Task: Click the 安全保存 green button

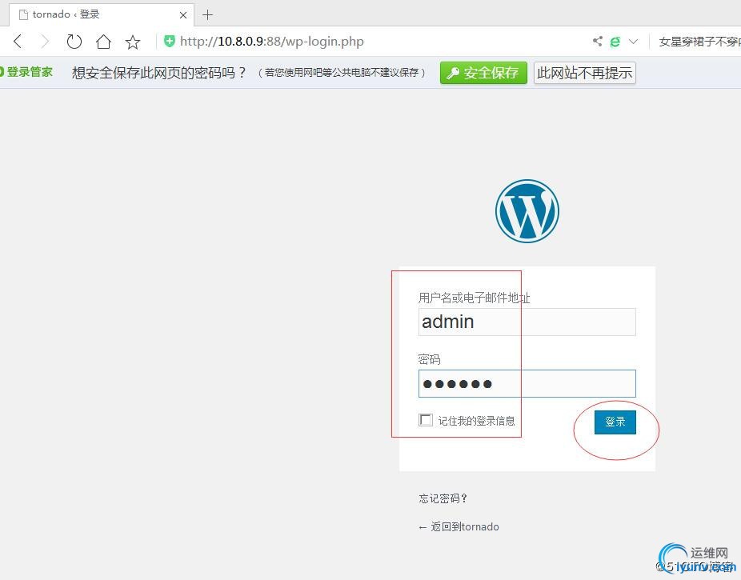Action: click(483, 73)
